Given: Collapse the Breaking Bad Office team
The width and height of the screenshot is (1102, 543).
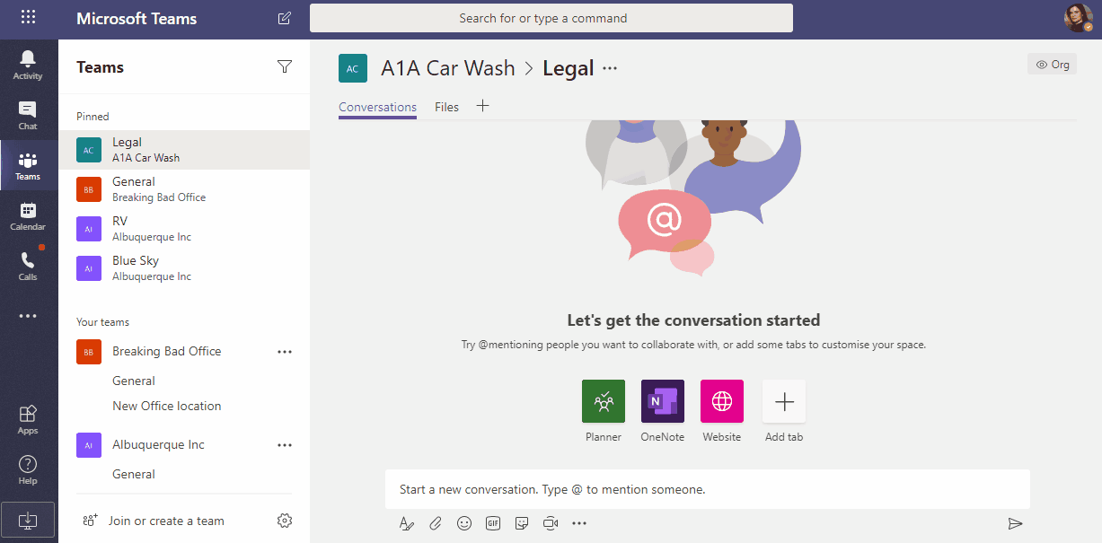Looking at the screenshot, I should [x=166, y=352].
